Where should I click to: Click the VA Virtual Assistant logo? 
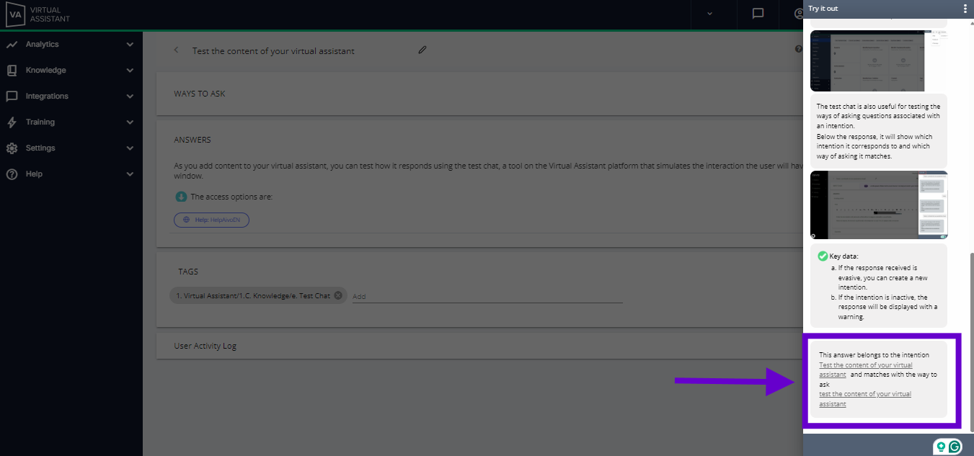[39, 14]
